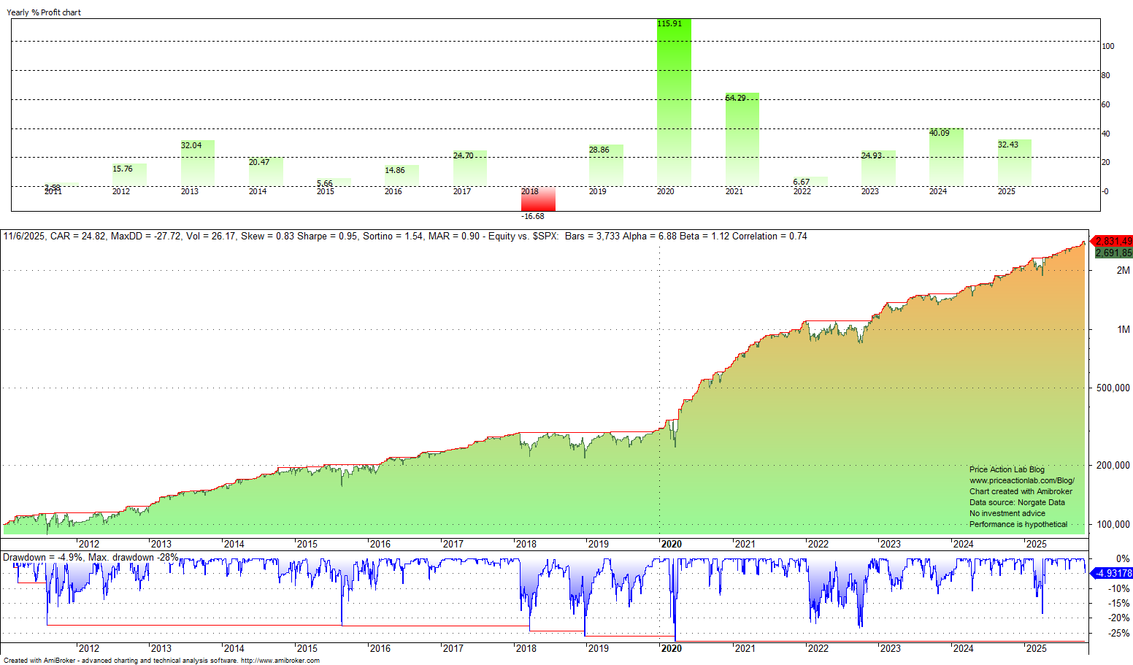Select 2012 on equity chart time axis

[89, 544]
